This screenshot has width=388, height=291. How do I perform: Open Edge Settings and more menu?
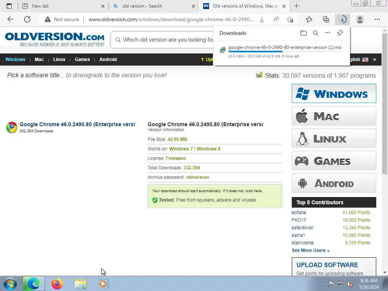click(x=377, y=19)
